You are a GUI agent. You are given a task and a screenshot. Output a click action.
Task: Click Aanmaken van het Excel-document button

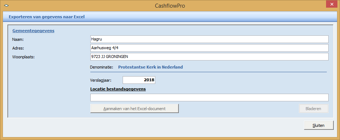coord(134,109)
